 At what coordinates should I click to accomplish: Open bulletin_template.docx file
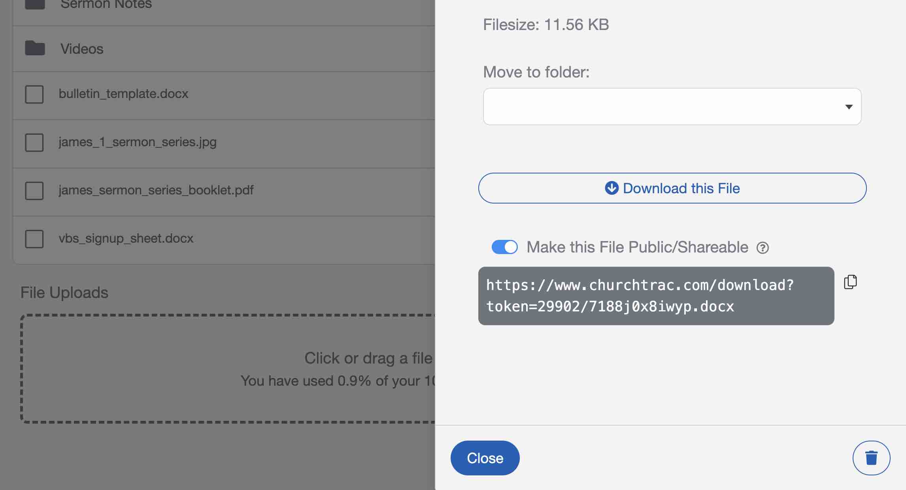click(123, 94)
